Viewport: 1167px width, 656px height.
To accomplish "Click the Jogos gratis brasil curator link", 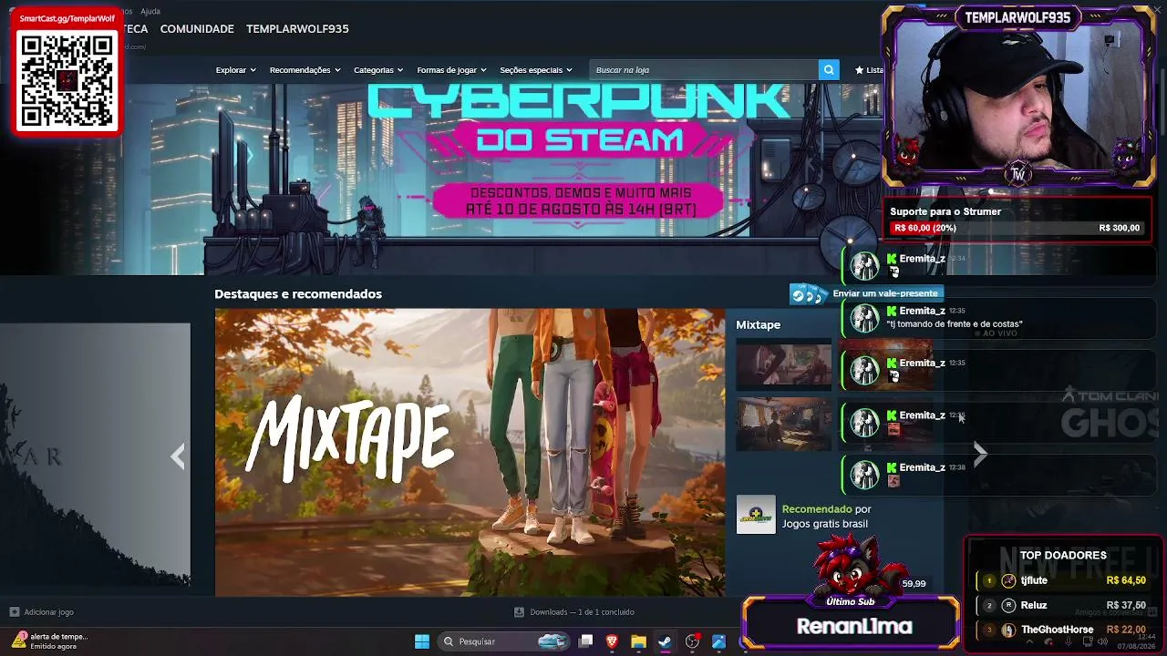I will [x=825, y=524].
